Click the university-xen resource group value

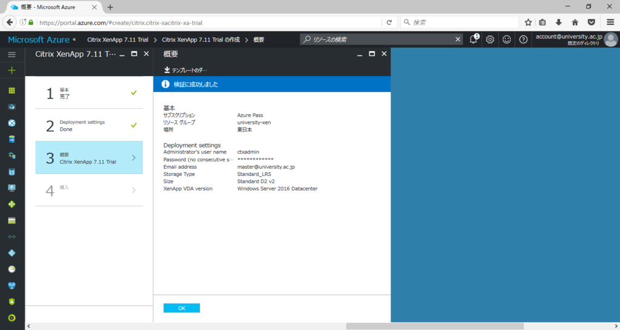[254, 122]
